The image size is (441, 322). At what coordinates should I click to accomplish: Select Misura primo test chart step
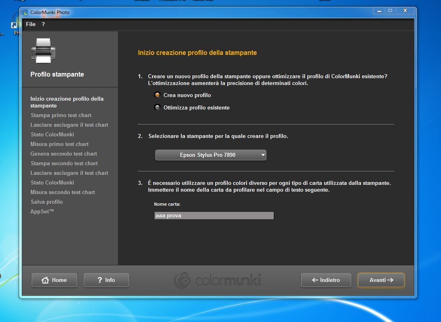(59, 144)
